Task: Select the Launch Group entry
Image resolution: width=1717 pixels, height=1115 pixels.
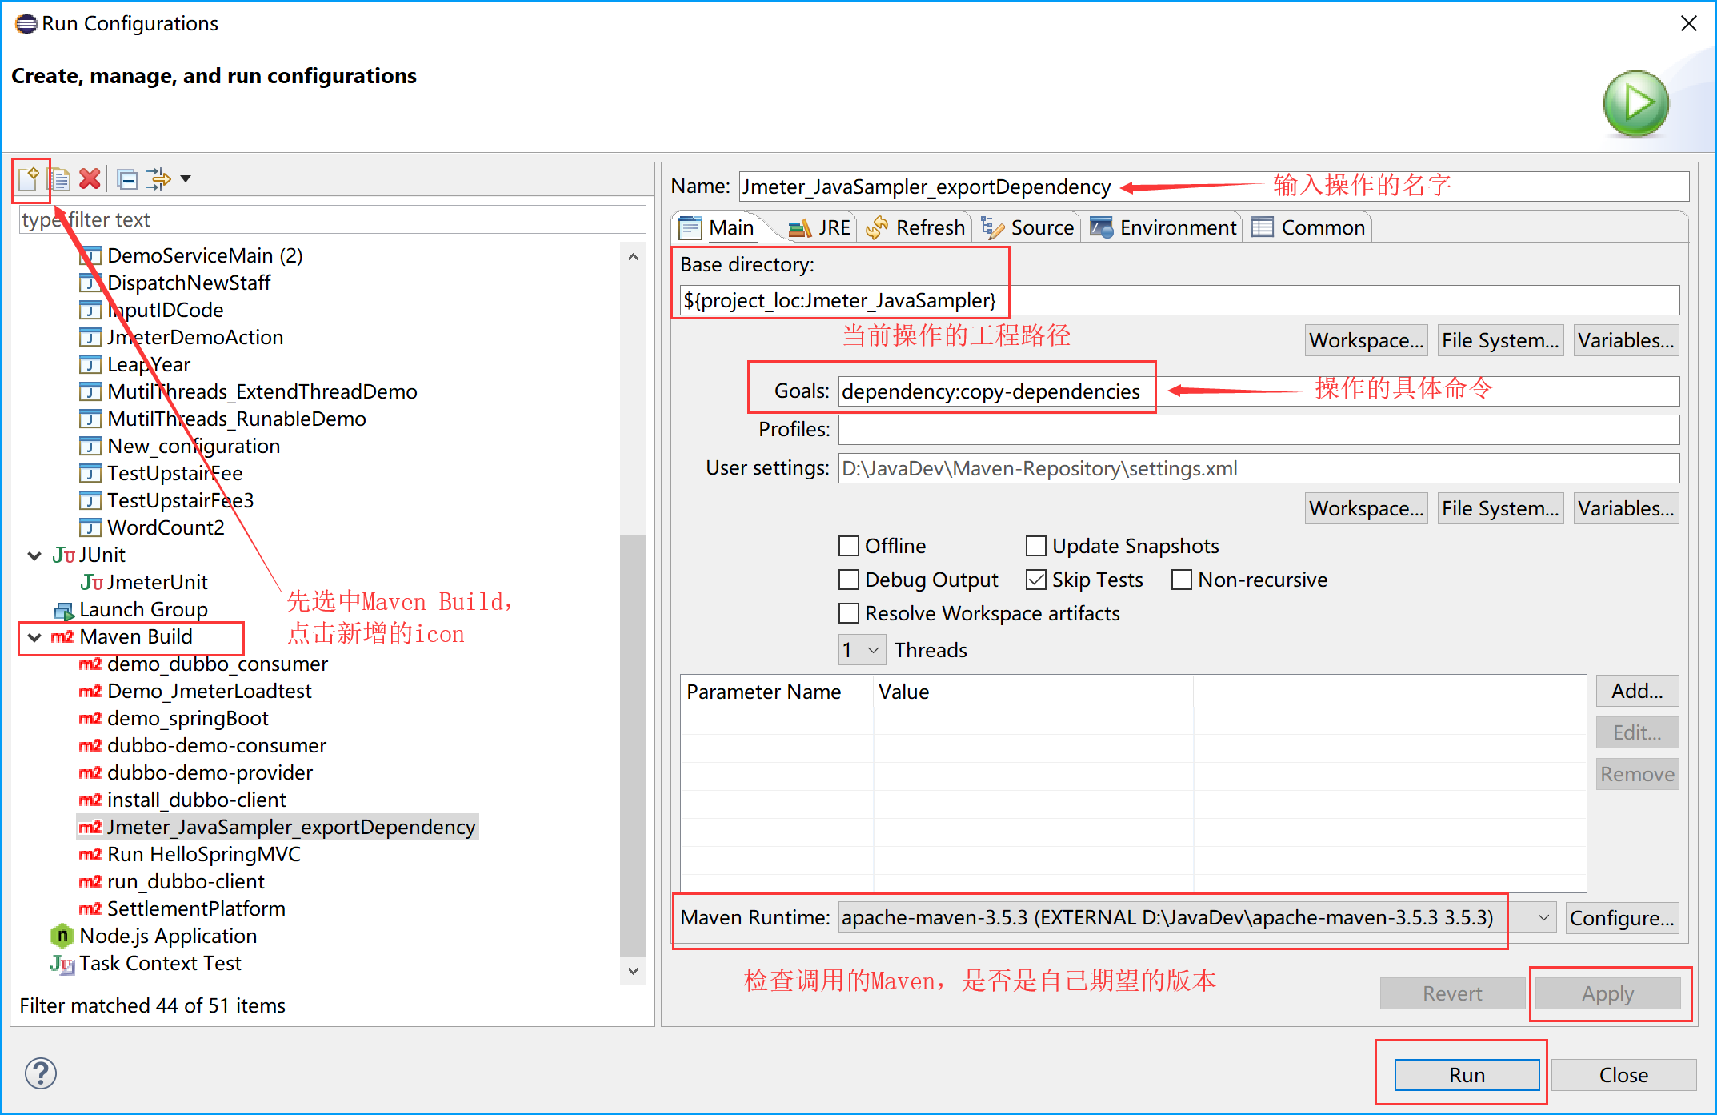Action: pos(142,609)
